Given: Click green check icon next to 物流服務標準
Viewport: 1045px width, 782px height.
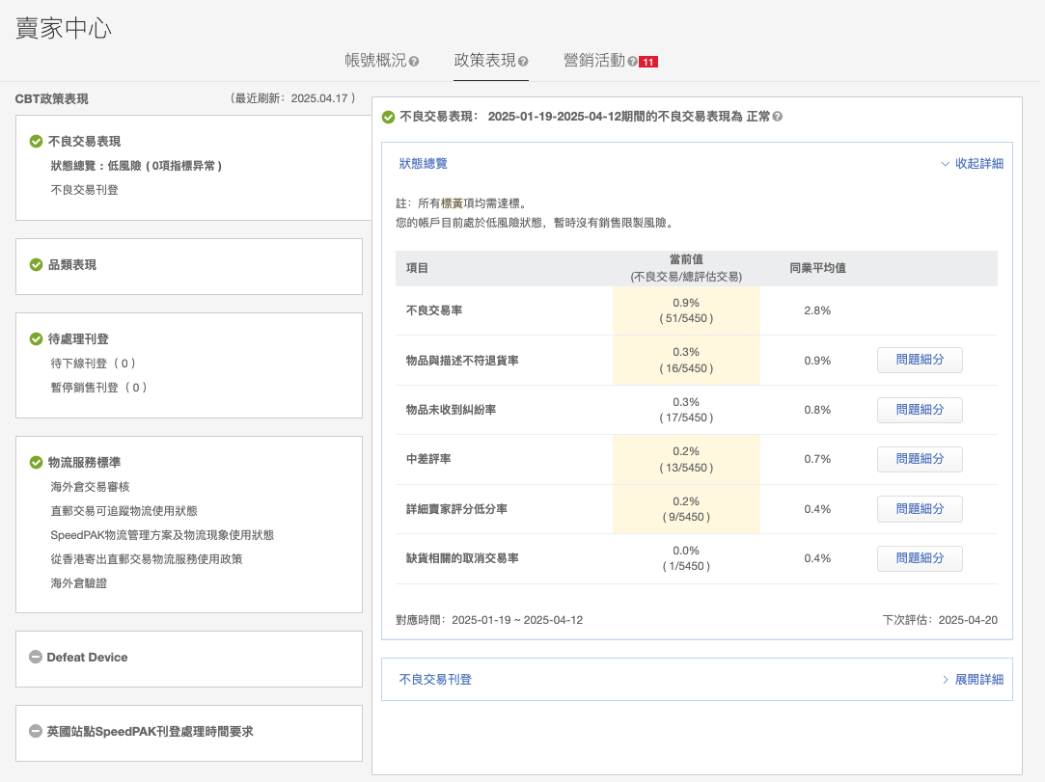Looking at the screenshot, I should point(37,463).
